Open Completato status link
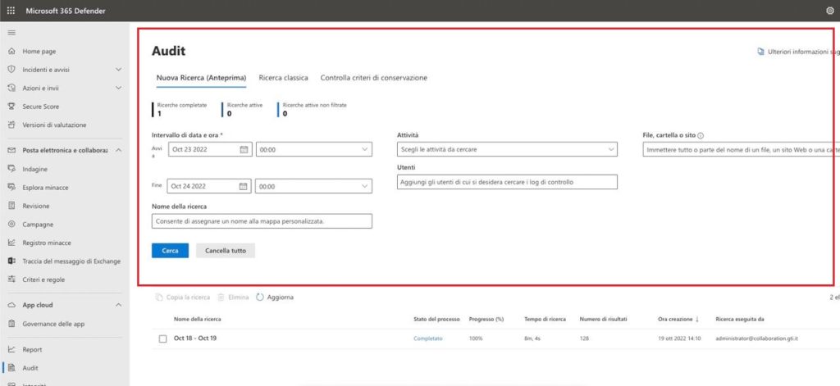The image size is (840, 386). coord(428,339)
